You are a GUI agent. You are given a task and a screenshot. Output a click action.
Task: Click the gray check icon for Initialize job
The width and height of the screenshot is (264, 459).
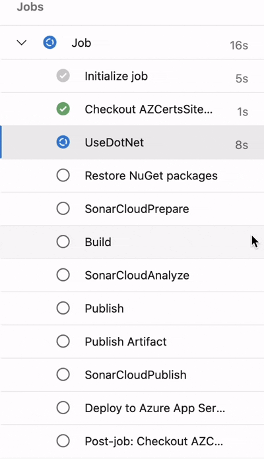coord(63,76)
